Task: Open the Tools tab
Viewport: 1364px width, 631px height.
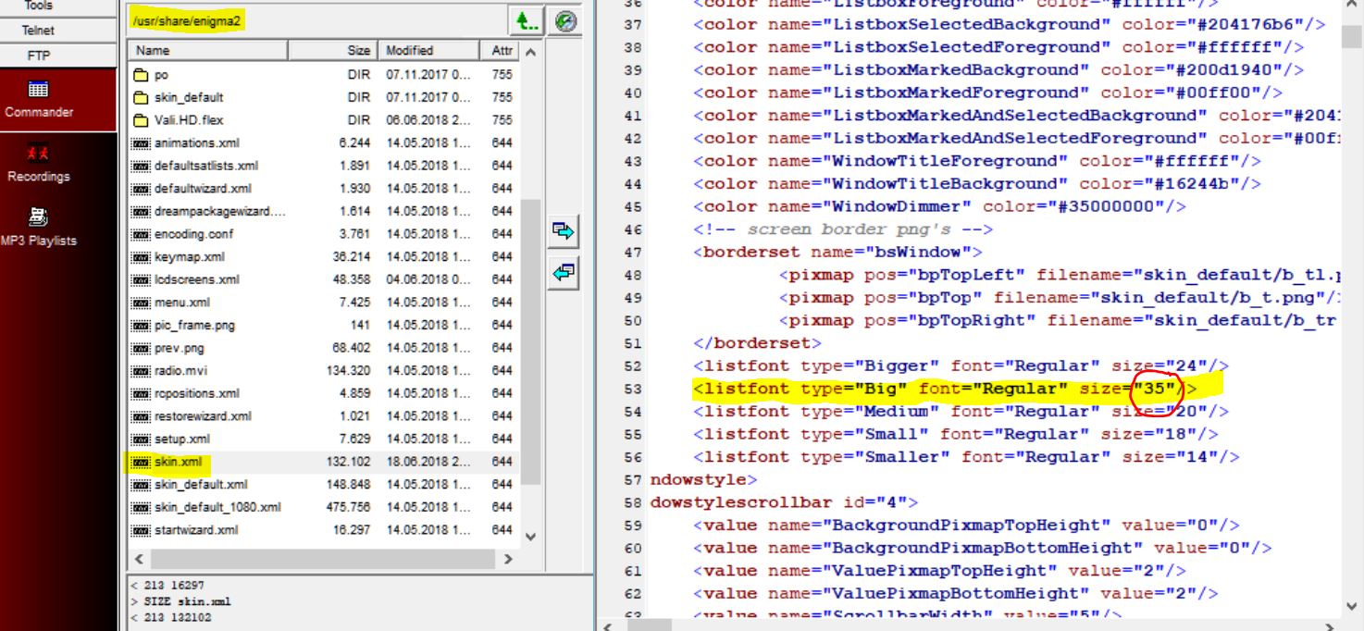Action: click(38, 6)
